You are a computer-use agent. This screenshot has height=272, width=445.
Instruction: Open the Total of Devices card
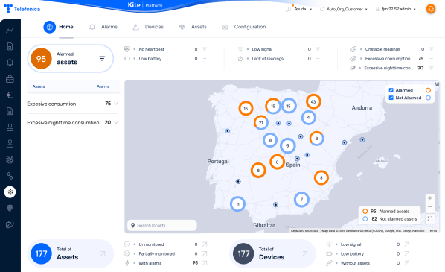click(272, 253)
